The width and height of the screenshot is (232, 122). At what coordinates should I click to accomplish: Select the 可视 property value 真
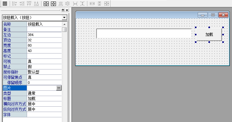(x=44, y=61)
